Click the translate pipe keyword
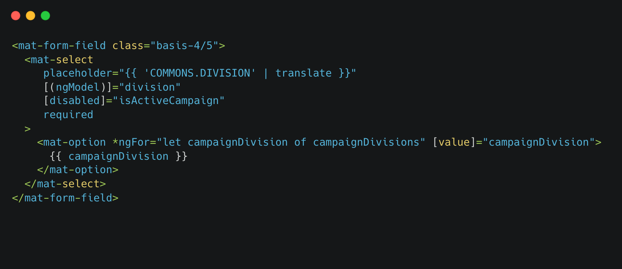This screenshot has height=269, width=622. [304, 73]
